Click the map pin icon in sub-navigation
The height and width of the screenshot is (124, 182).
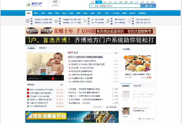pyautogui.click(x=108, y=21)
